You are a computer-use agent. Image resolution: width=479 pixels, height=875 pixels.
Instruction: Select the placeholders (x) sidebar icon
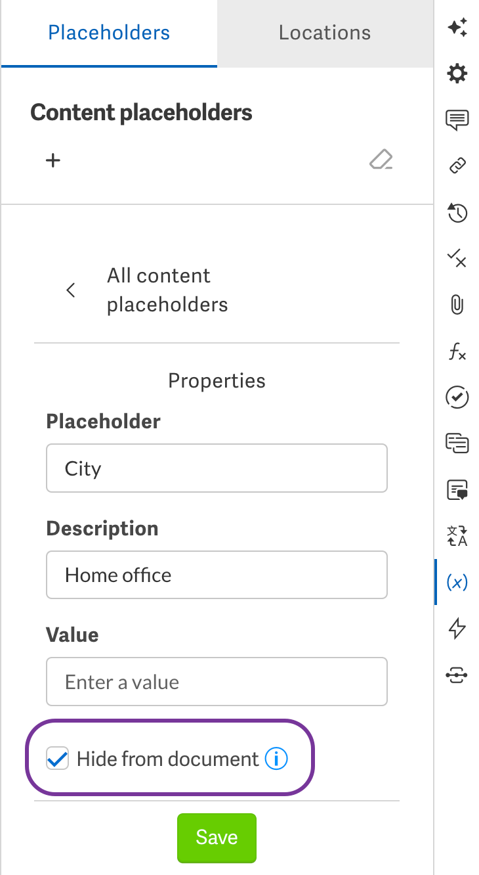[457, 582]
